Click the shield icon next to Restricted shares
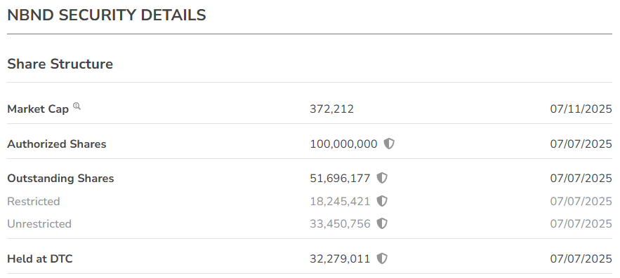Image resolution: width=620 pixels, height=278 pixels. 382,201
